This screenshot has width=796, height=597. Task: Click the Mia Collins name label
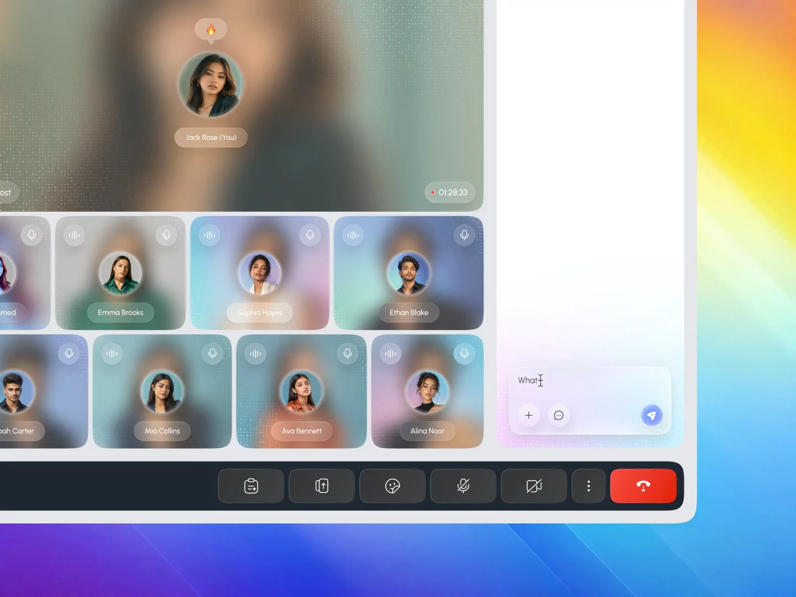tap(163, 431)
